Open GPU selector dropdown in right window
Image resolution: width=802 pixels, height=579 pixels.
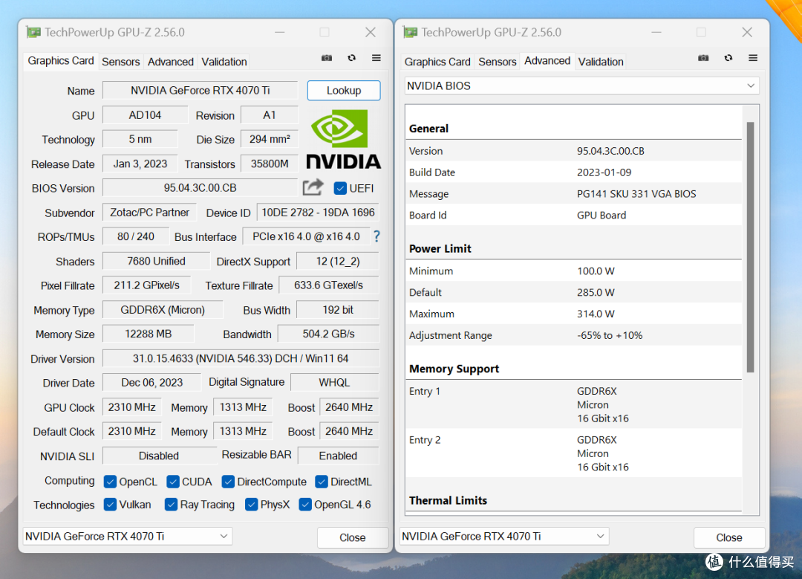pos(503,536)
